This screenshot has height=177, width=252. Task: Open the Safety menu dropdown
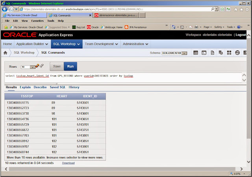[219, 27]
